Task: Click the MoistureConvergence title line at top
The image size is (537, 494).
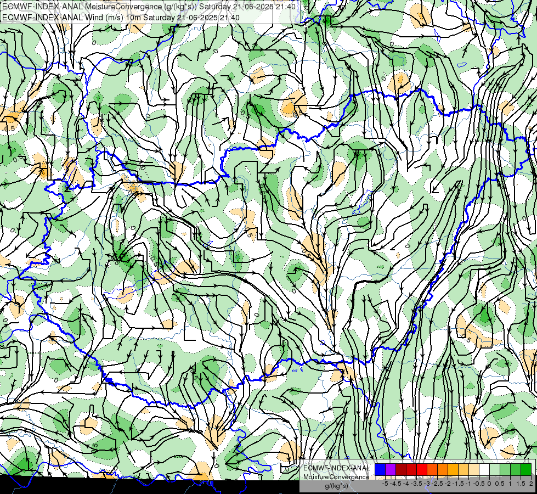Action: coord(149,7)
